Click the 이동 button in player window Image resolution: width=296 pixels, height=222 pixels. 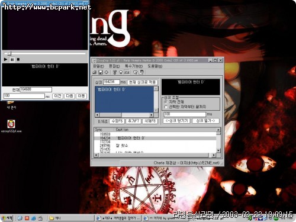click(x=81, y=96)
